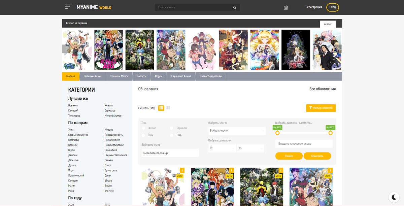
Task: Select the Аниме radio button under Тип
Action: [143, 128]
